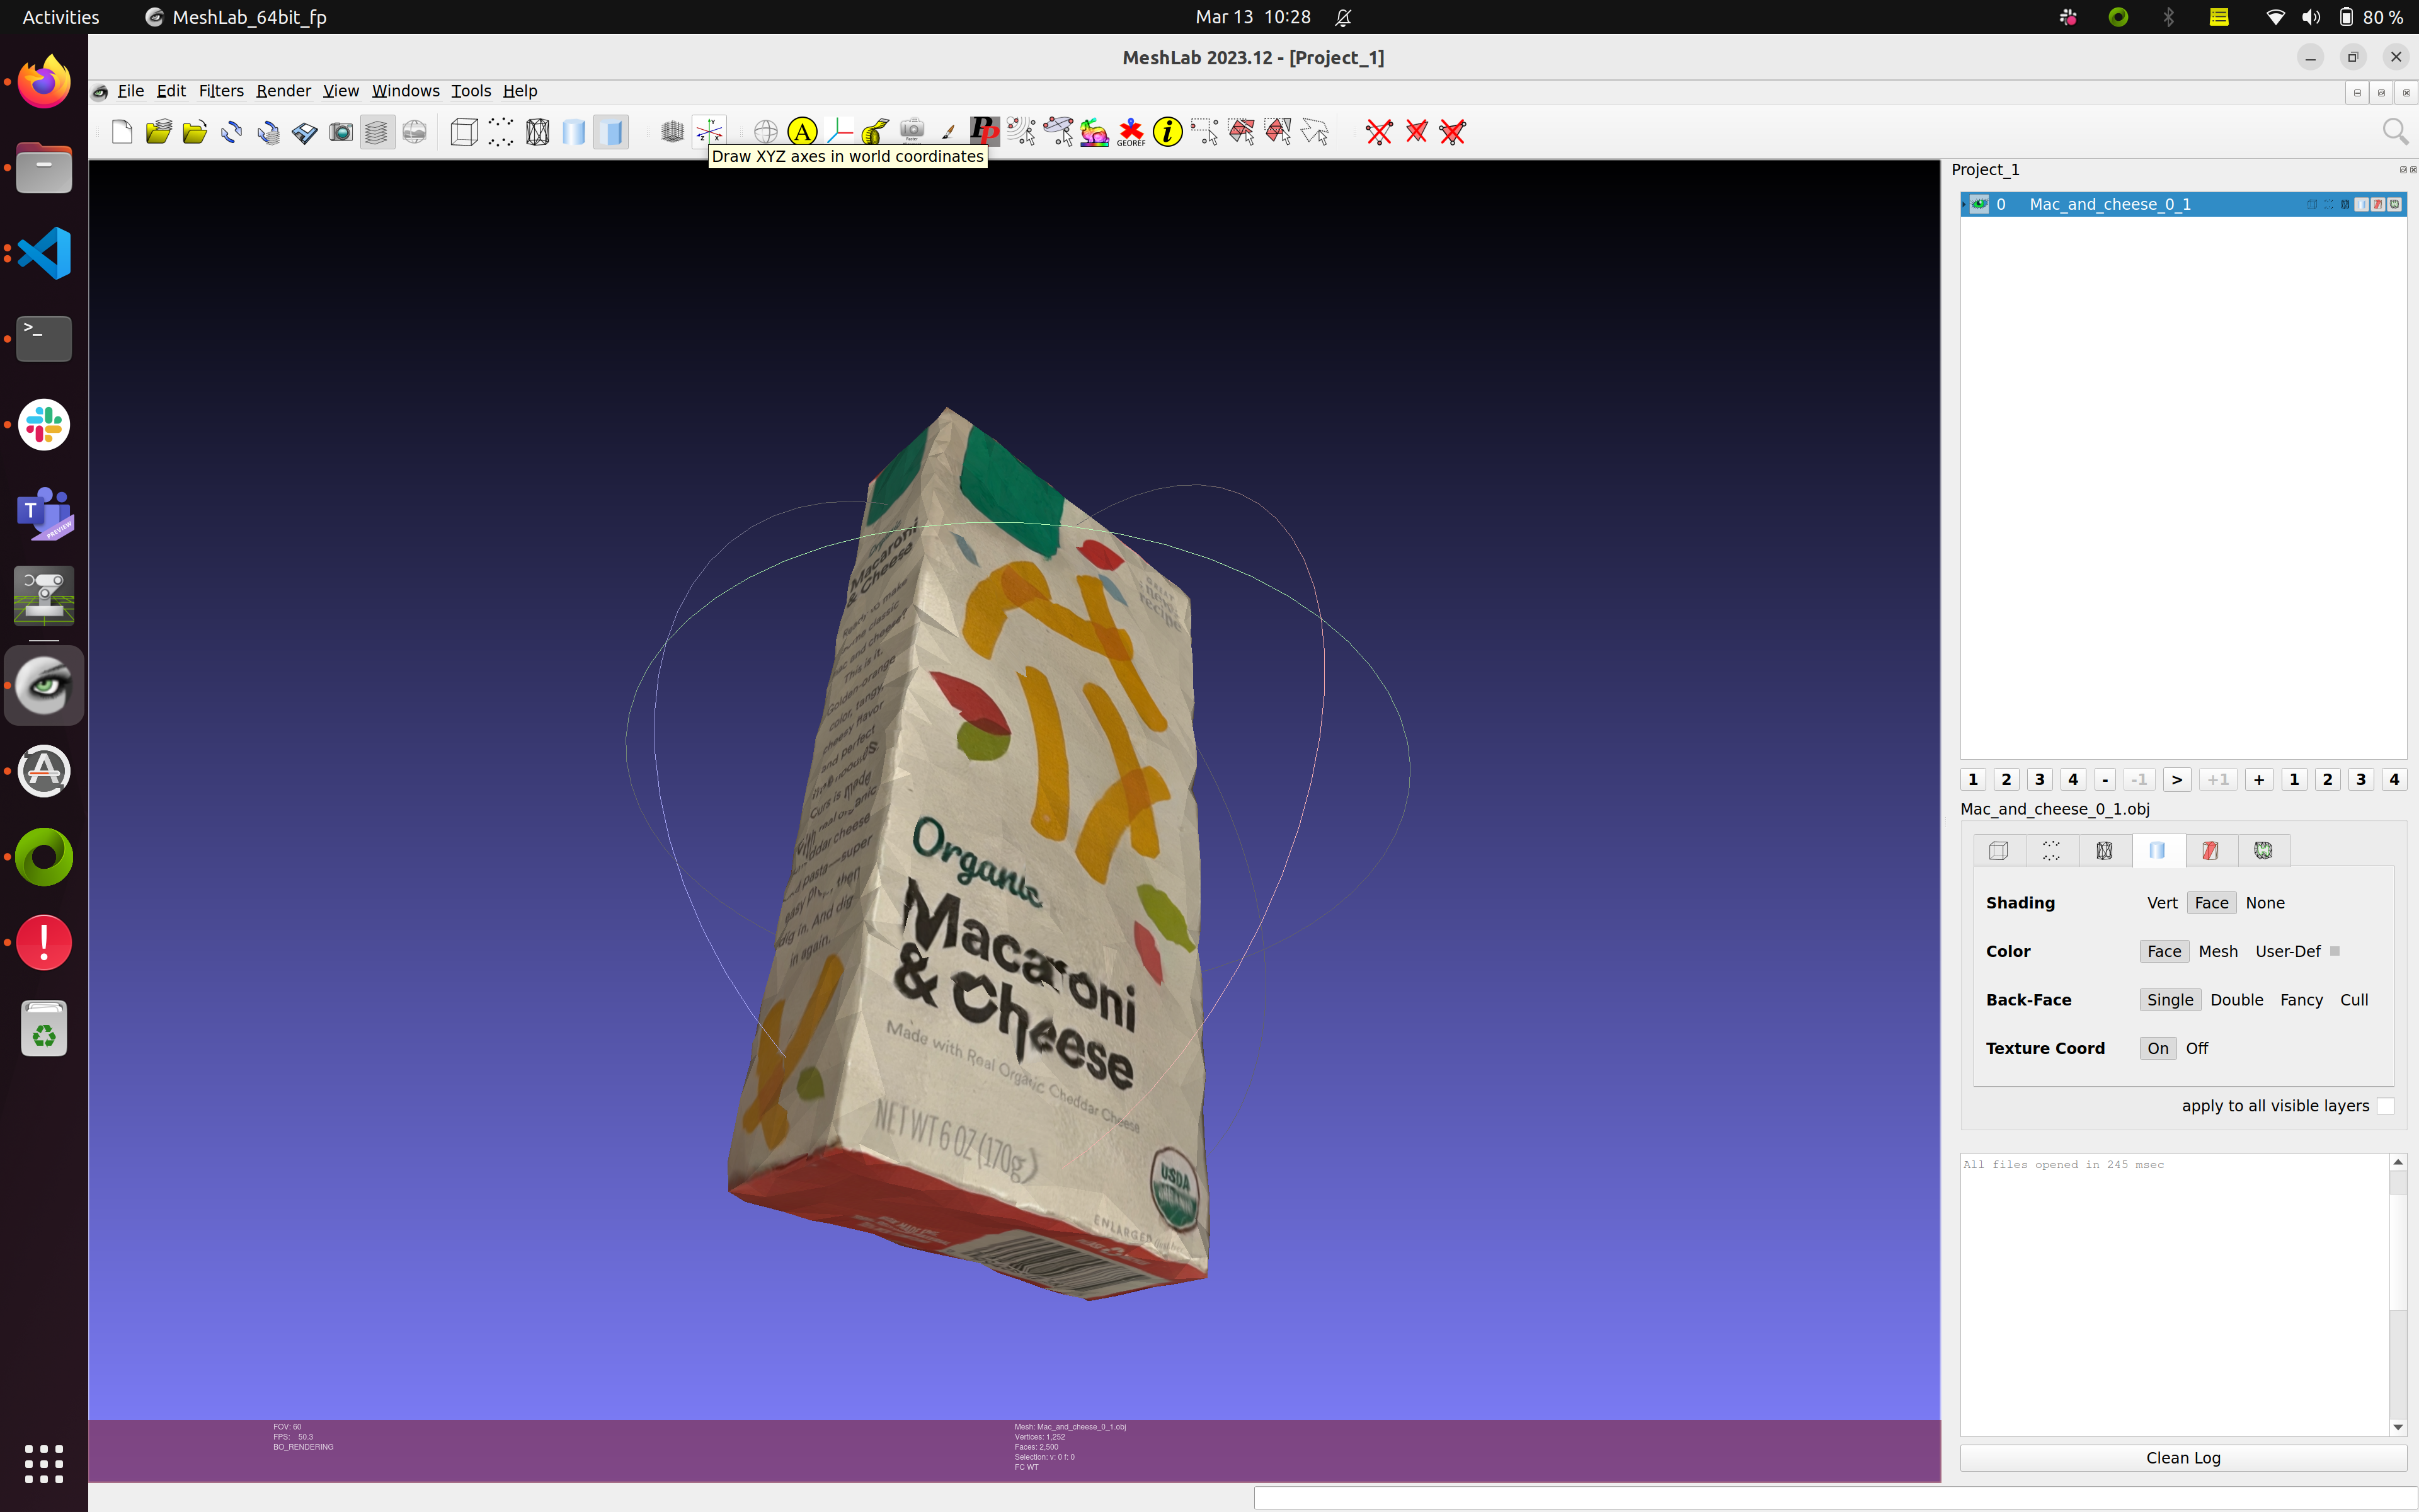Hide Mac_and_cheese_0_1 layer using eye icon
This screenshot has height=1512, width=2419.
tap(1979, 204)
